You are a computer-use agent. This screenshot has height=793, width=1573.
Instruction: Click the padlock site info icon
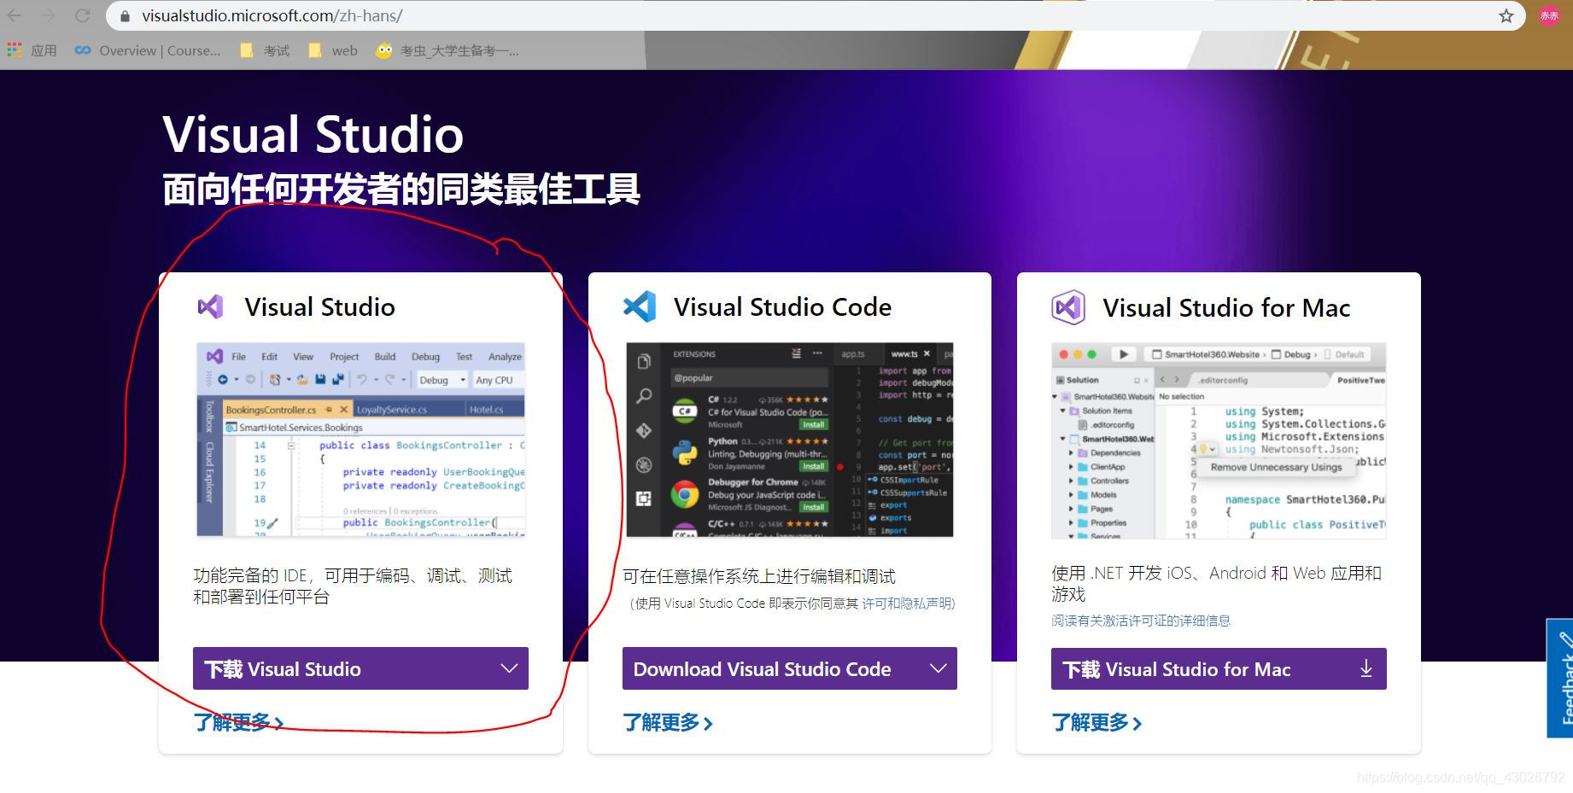tap(126, 16)
